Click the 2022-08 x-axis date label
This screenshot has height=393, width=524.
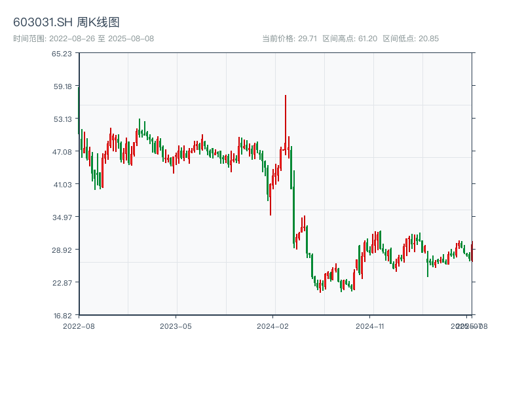tap(79, 326)
